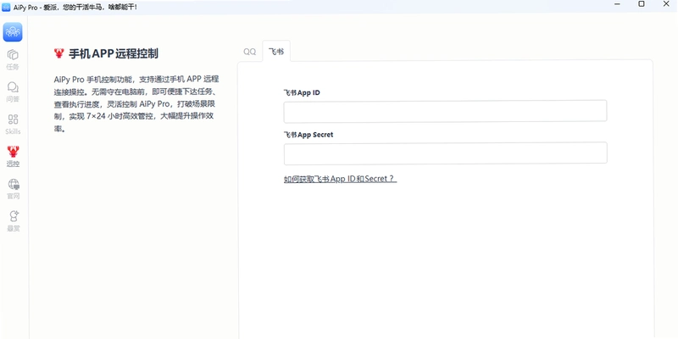
Task: Open the 任务 section in sidebar
Action: pyautogui.click(x=13, y=59)
